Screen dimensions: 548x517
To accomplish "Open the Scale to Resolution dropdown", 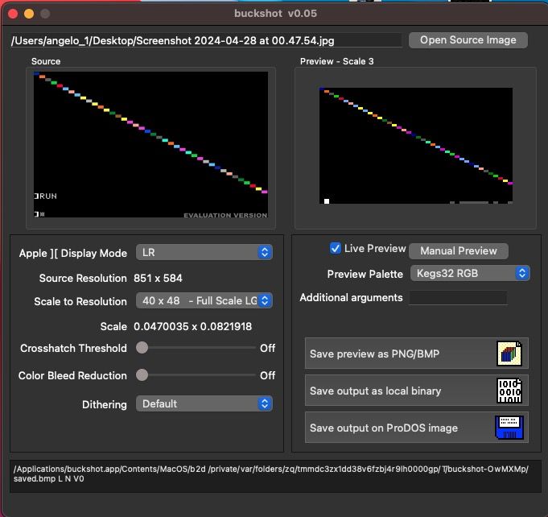I will [204, 300].
